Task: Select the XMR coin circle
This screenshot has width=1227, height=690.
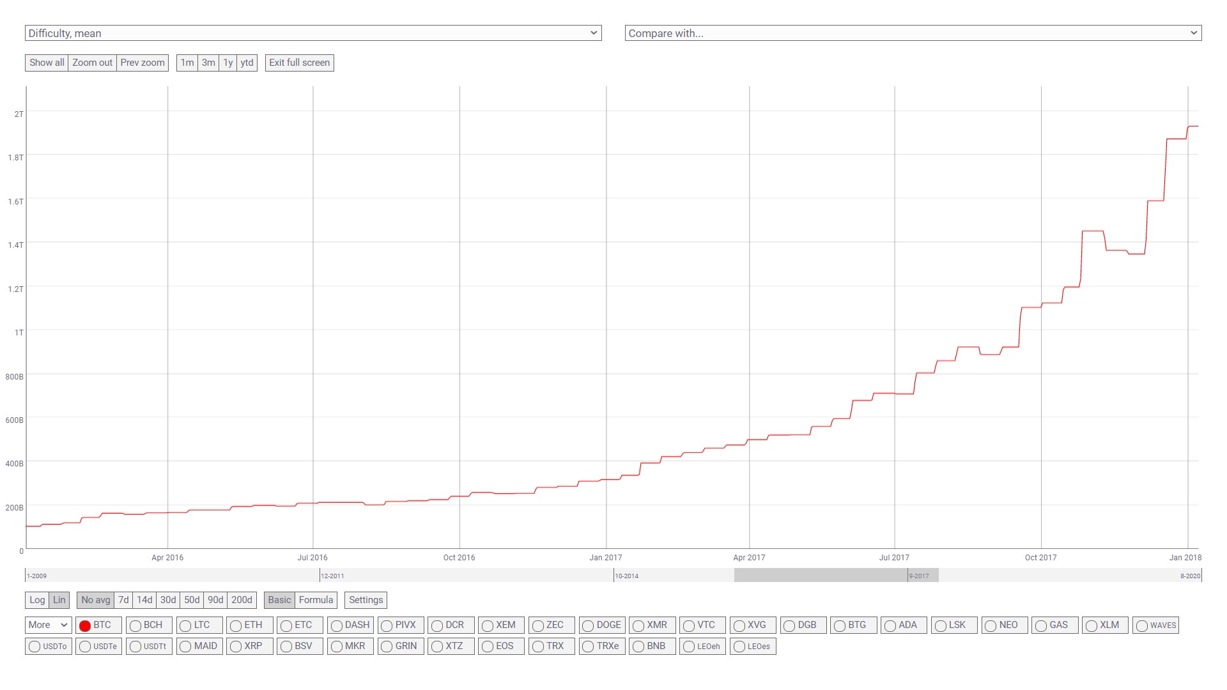Action: click(x=638, y=625)
